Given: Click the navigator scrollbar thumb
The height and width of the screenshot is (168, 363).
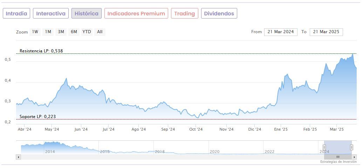Looking at the screenshot, I should 338,157.
